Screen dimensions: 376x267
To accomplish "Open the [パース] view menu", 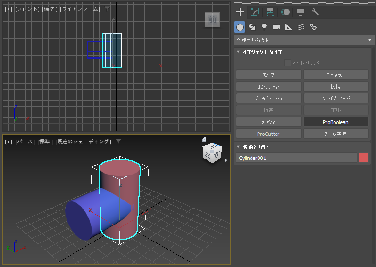I will pyautogui.click(x=25, y=142).
